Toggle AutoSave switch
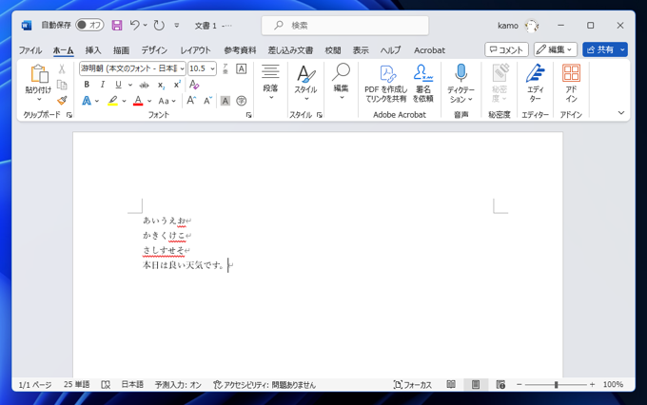The height and width of the screenshot is (405, 647). coord(89,25)
